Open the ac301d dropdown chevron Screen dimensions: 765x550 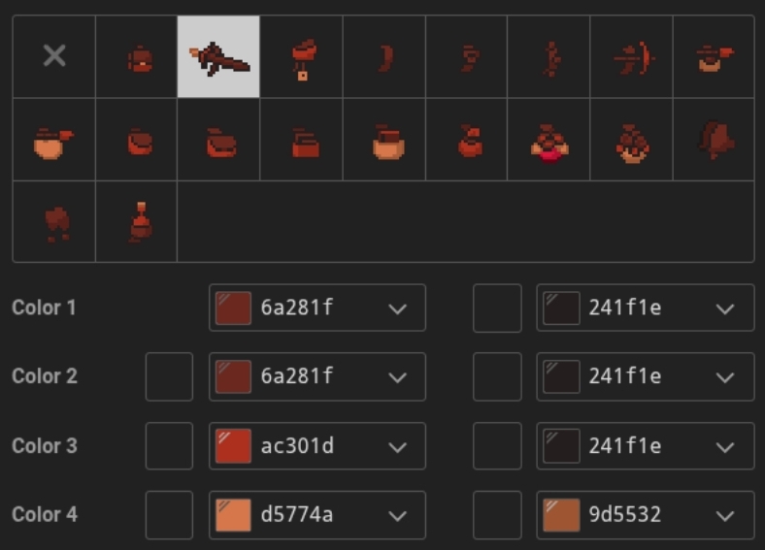click(398, 447)
